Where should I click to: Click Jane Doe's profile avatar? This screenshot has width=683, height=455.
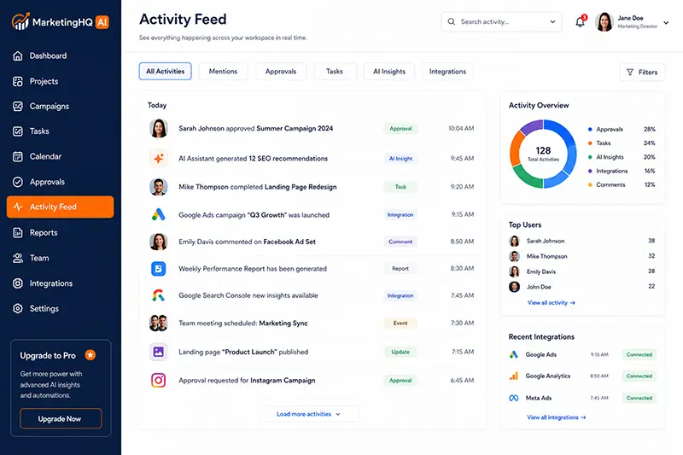[x=604, y=22]
